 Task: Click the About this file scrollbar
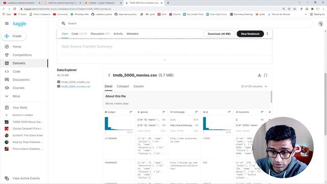point(271,97)
